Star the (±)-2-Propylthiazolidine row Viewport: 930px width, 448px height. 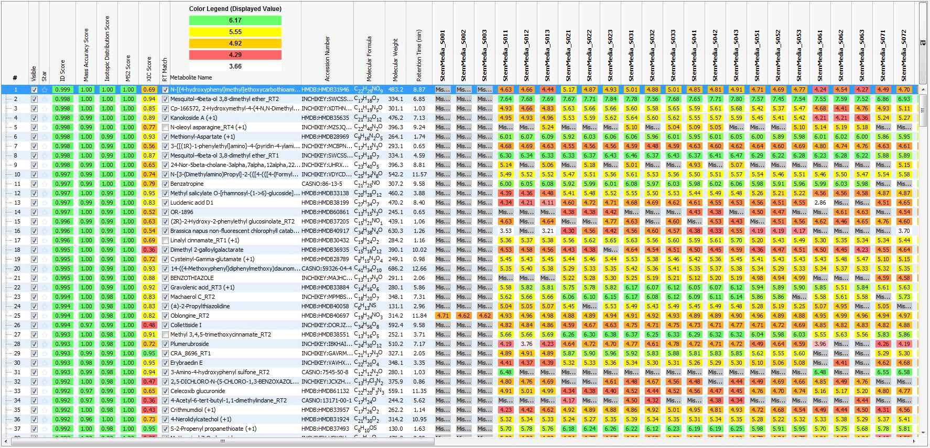coord(45,306)
